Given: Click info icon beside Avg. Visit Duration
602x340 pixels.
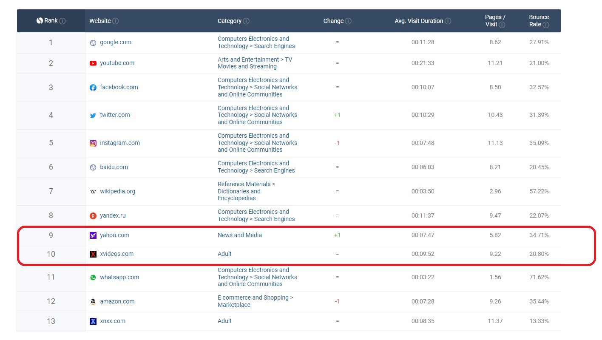Looking at the screenshot, I should pos(448,21).
